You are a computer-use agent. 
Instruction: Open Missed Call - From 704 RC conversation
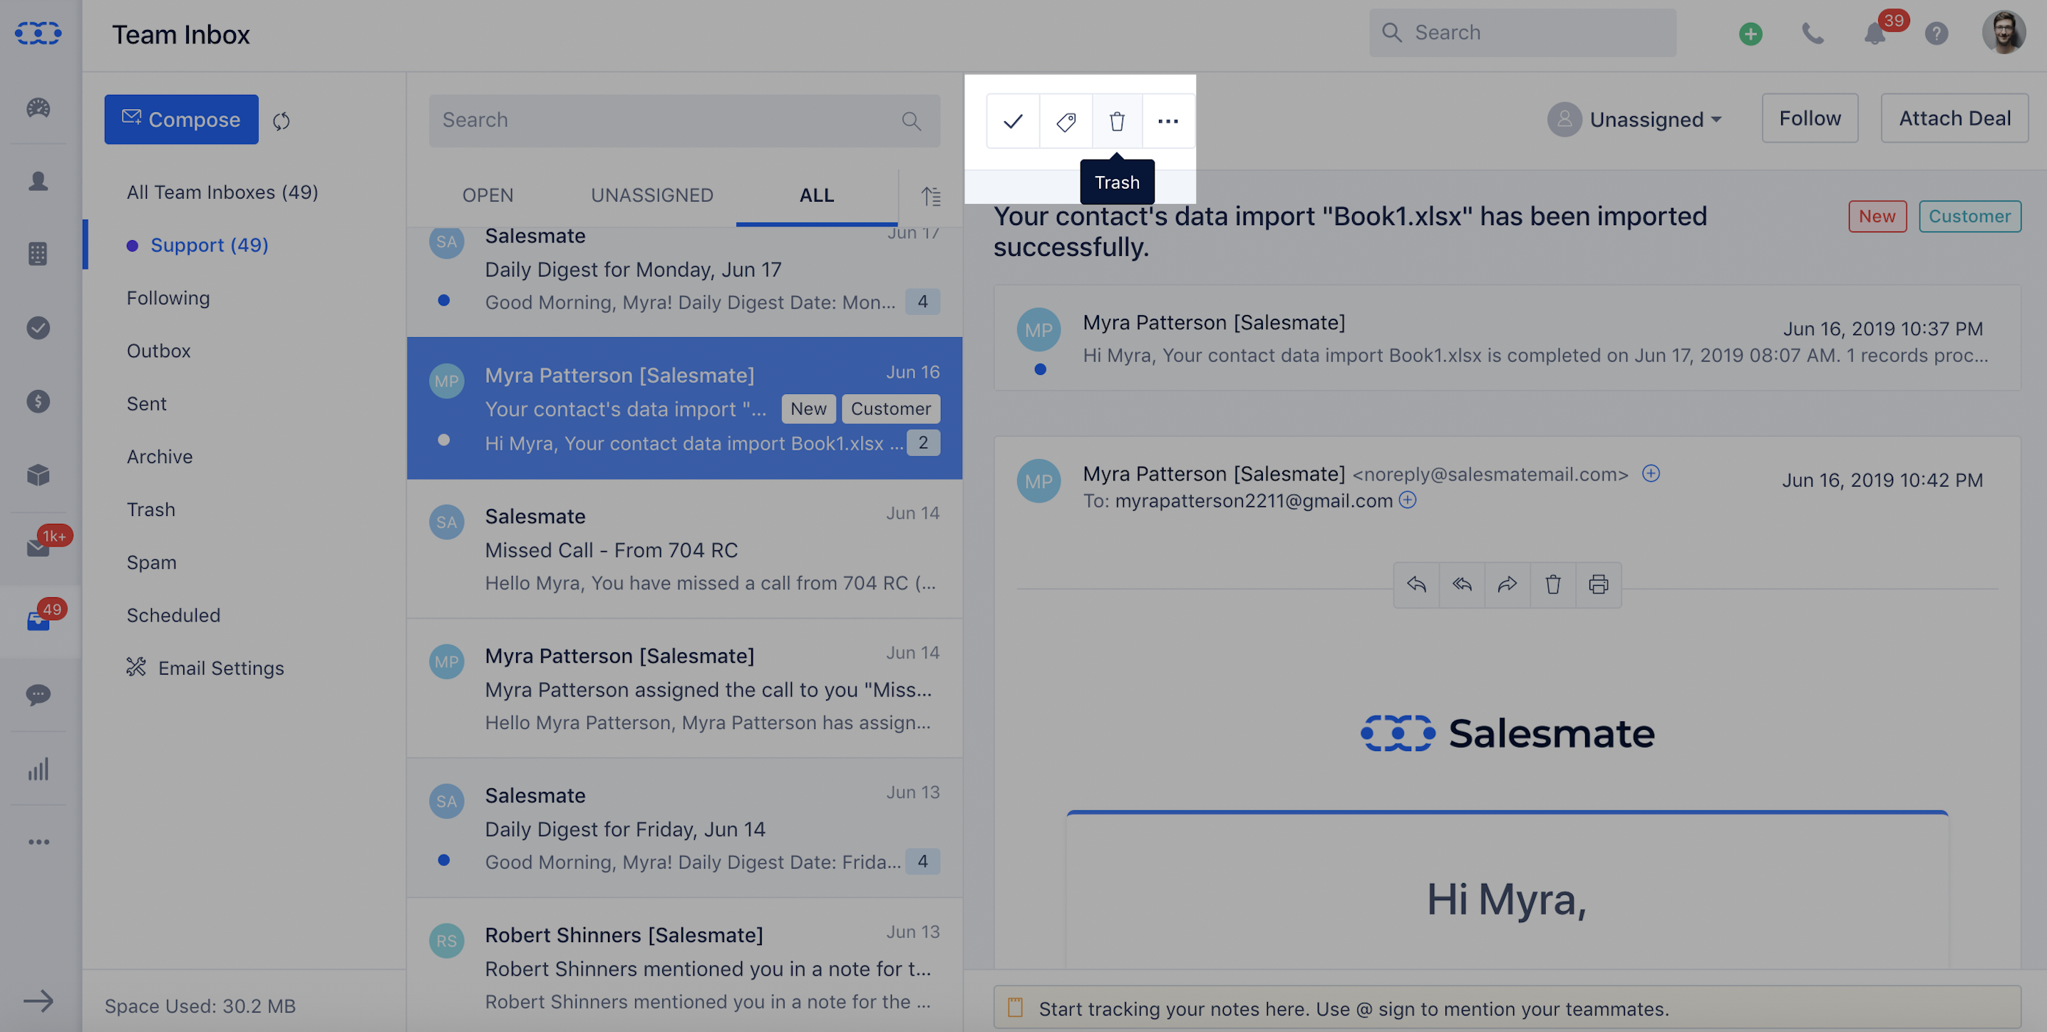point(684,548)
